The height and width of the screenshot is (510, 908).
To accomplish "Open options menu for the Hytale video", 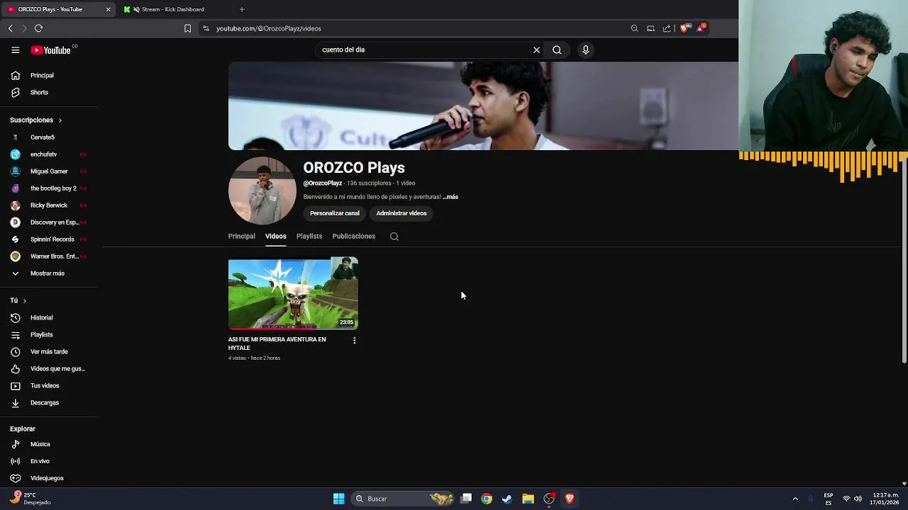I will (x=354, y=341).
